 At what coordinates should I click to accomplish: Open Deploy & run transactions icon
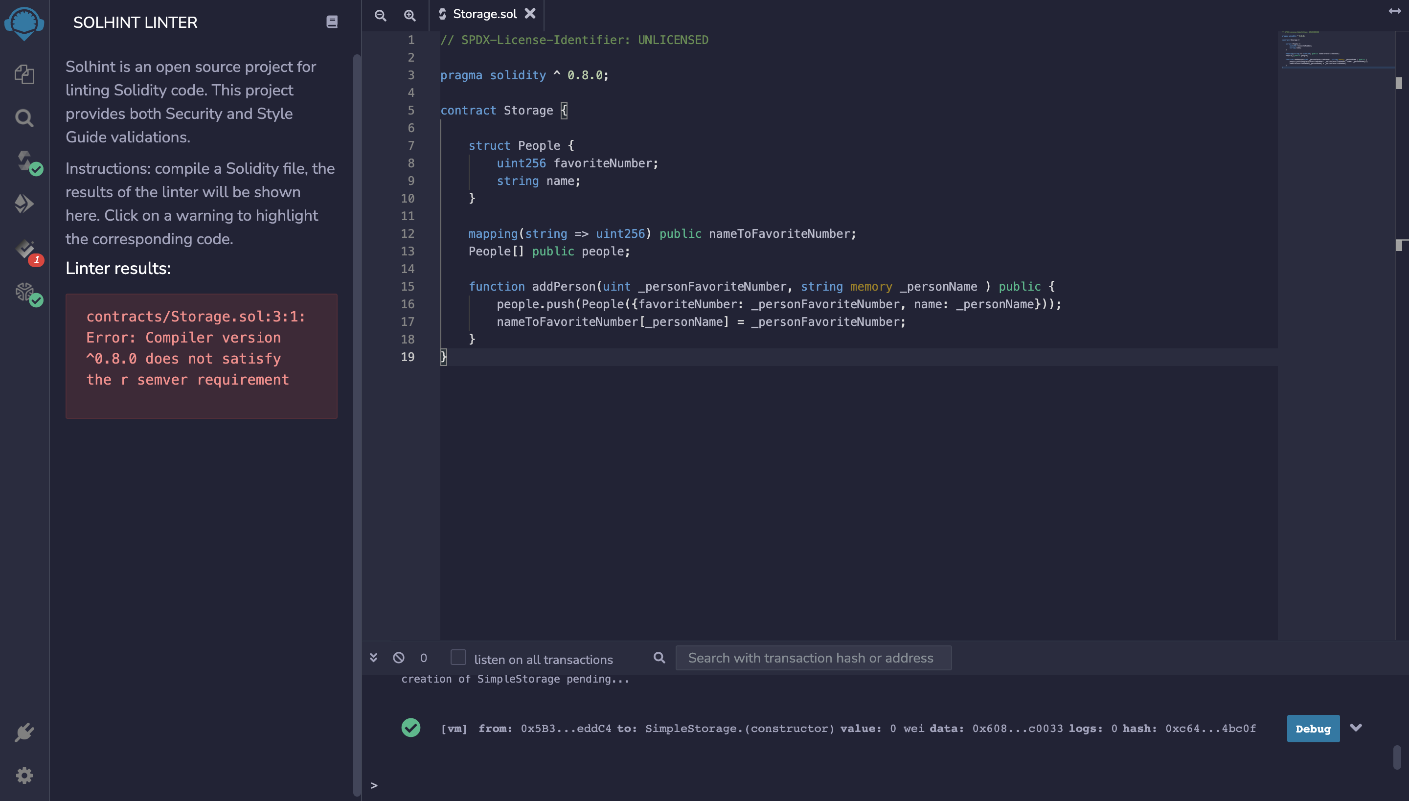(24, 204)
